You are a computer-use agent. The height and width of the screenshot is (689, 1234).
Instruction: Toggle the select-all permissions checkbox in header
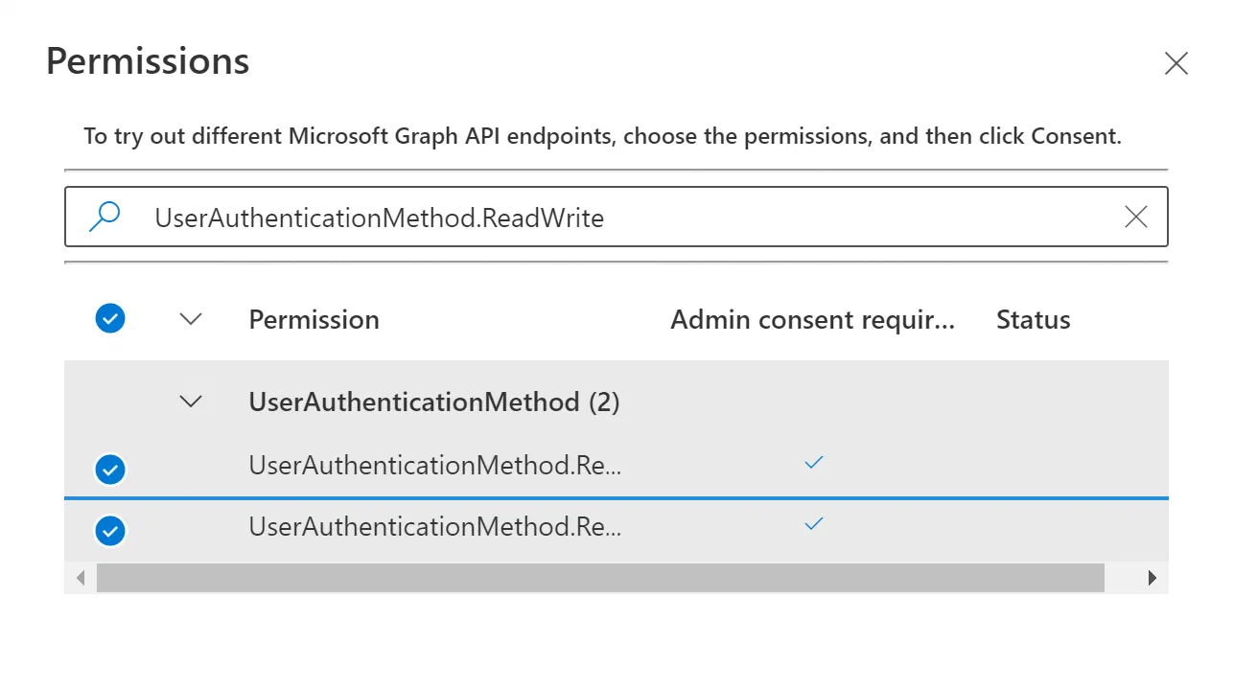pyautogui.click(x=111, y=318)
